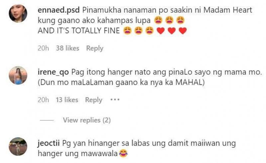Reply to ennaed.psd's comment

95,48
